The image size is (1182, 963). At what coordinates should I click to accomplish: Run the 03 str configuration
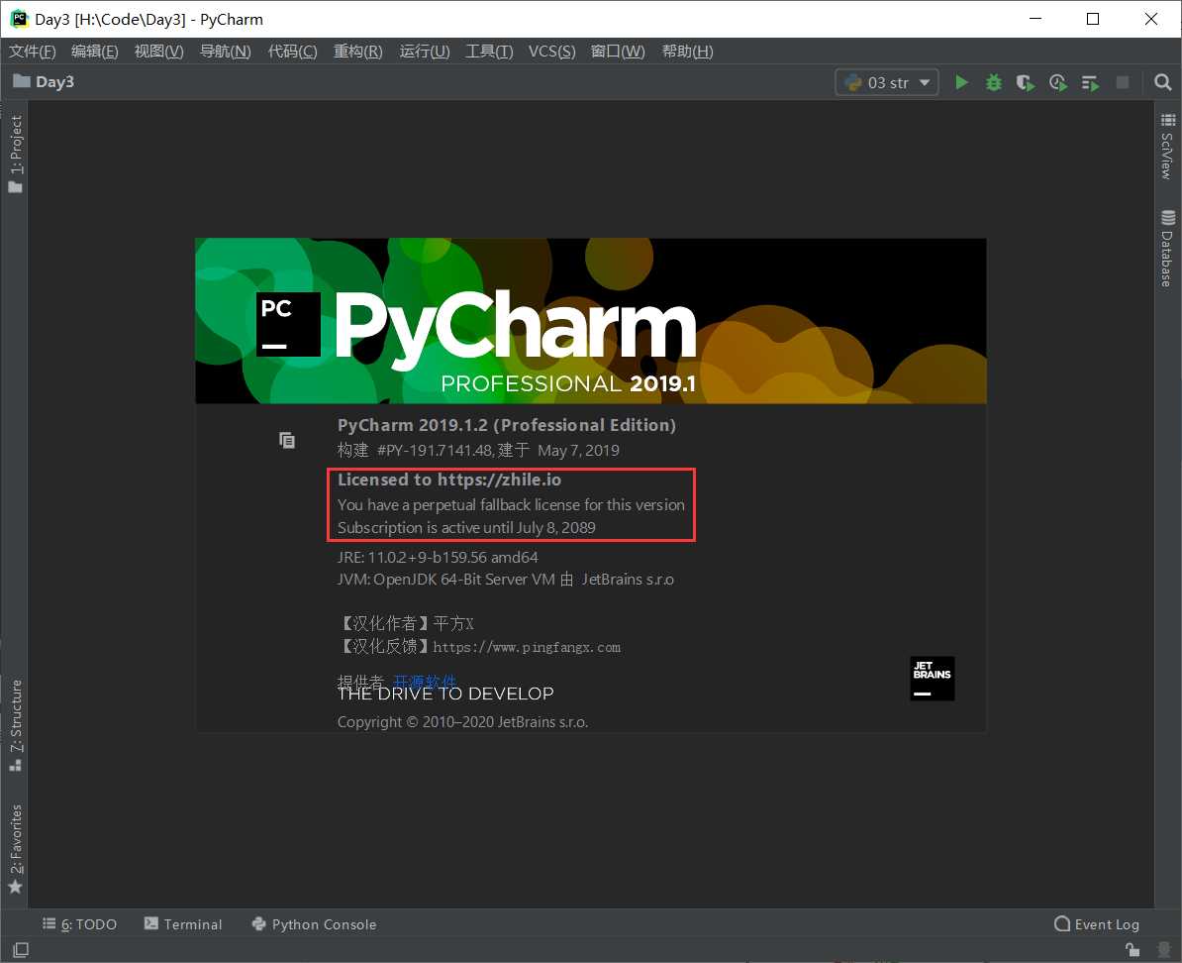point(961,82)
